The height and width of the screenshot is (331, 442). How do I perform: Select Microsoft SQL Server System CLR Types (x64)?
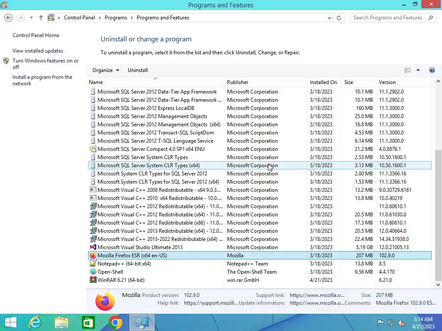tap(259, 165)
